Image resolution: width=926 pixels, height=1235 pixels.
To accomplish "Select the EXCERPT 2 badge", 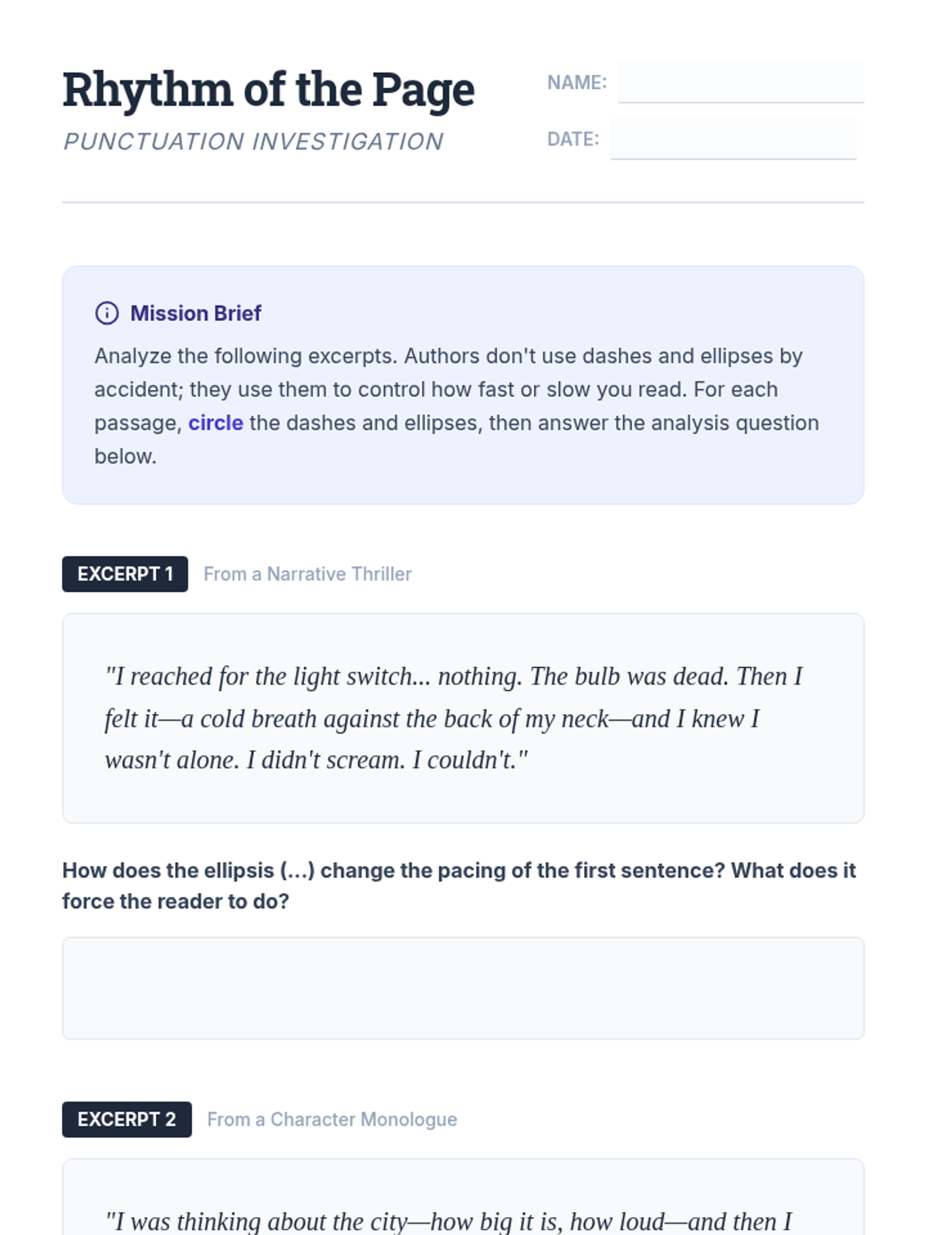I will click(127, 1119).
